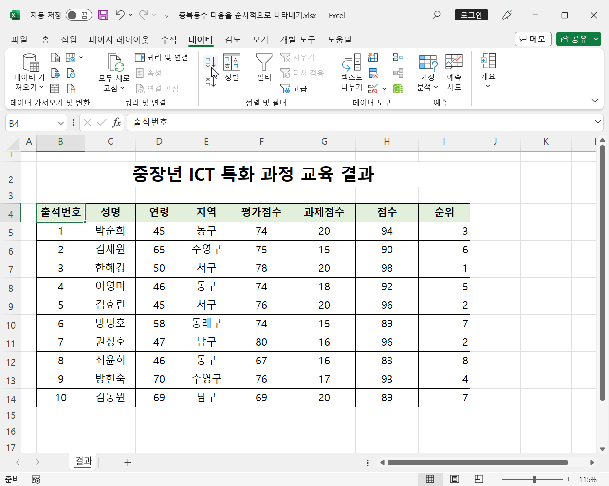Image resolution: width=609 pixels, height=486 pixels.
Task: Switch to Normal view in status bar
Action: [430, 479]
